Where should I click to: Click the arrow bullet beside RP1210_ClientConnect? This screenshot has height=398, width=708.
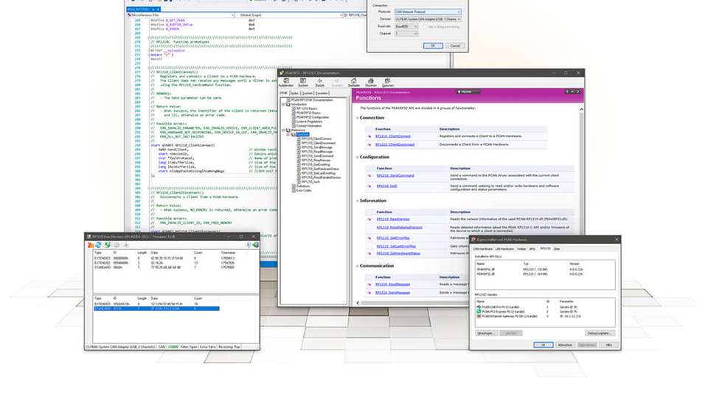(x=369, y=136)
